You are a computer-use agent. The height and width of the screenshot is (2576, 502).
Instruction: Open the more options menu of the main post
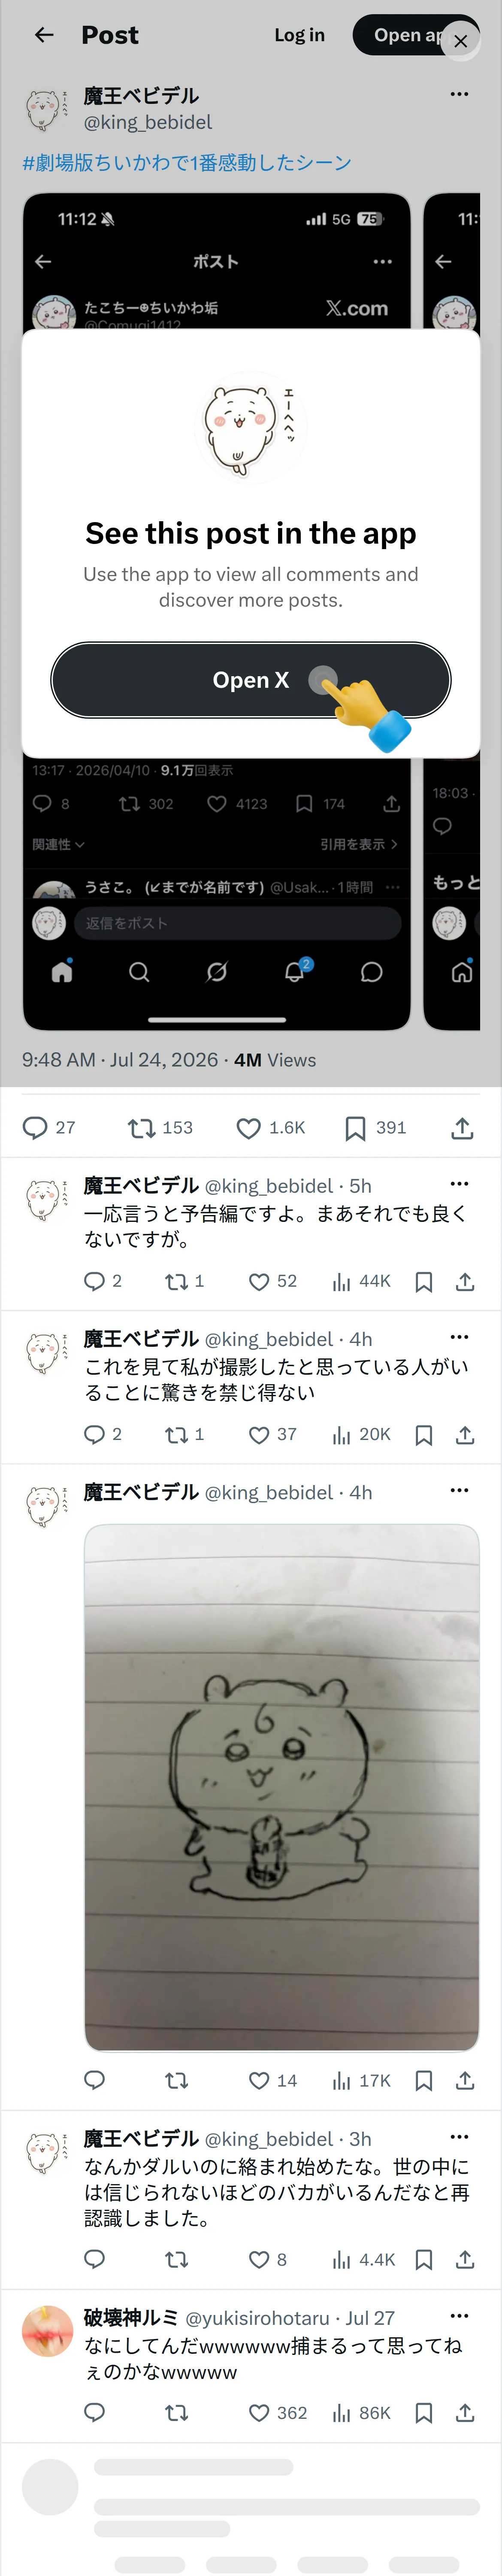pyautogui.click(x=459, y=94)
